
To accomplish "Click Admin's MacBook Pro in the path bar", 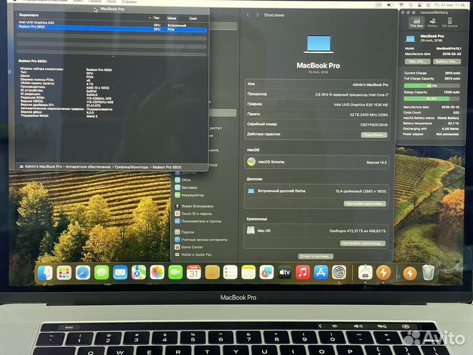I will coord(41,166).
